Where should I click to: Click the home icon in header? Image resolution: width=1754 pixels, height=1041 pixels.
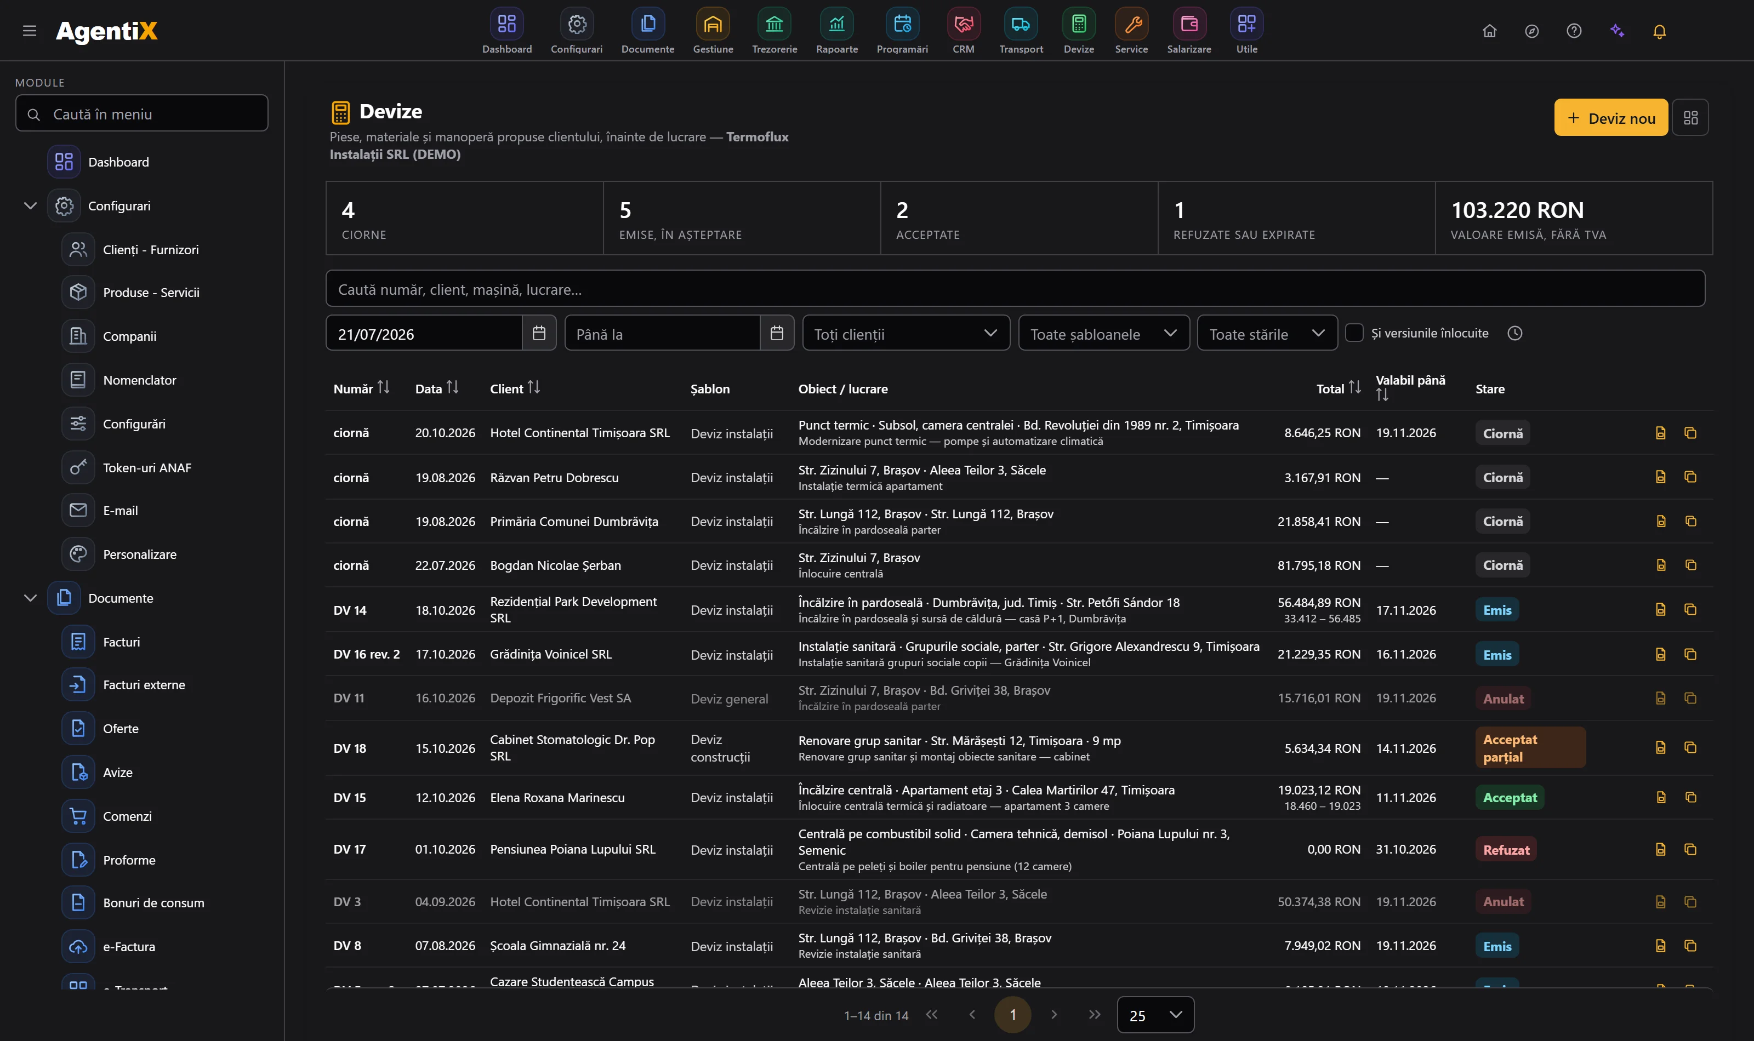[x=1489, y=31]
